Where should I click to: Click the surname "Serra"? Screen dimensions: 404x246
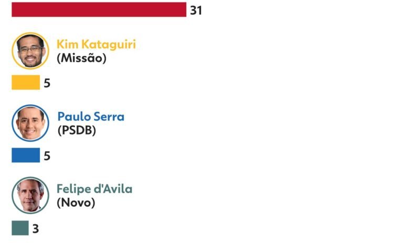[108, 116]
